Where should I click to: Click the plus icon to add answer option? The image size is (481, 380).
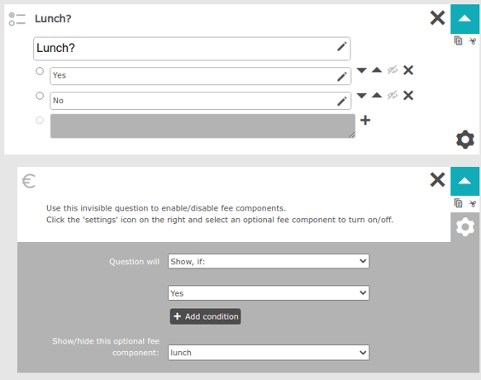tap(365, 120)
